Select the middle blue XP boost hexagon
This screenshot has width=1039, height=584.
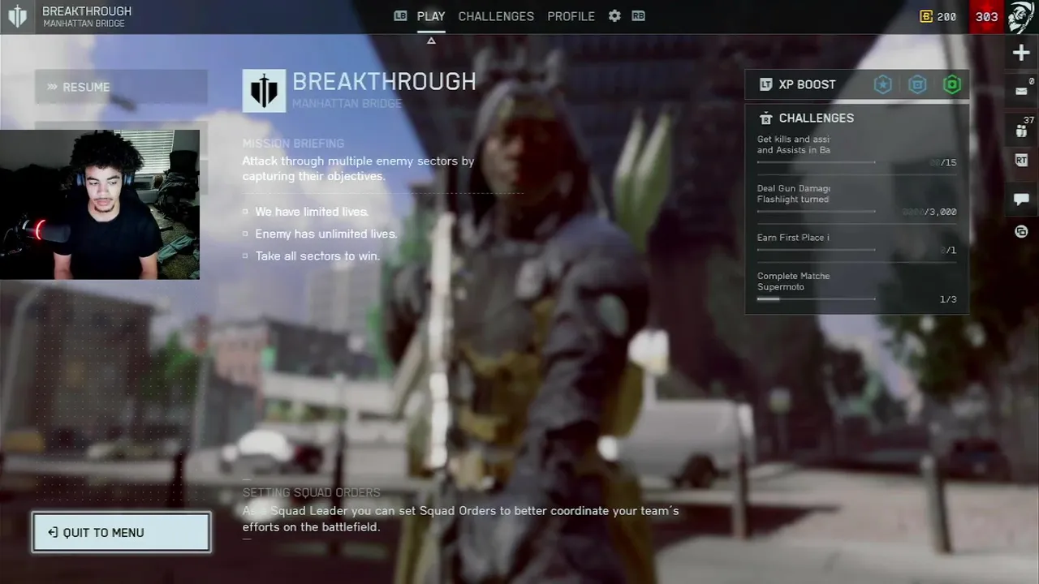917,84
